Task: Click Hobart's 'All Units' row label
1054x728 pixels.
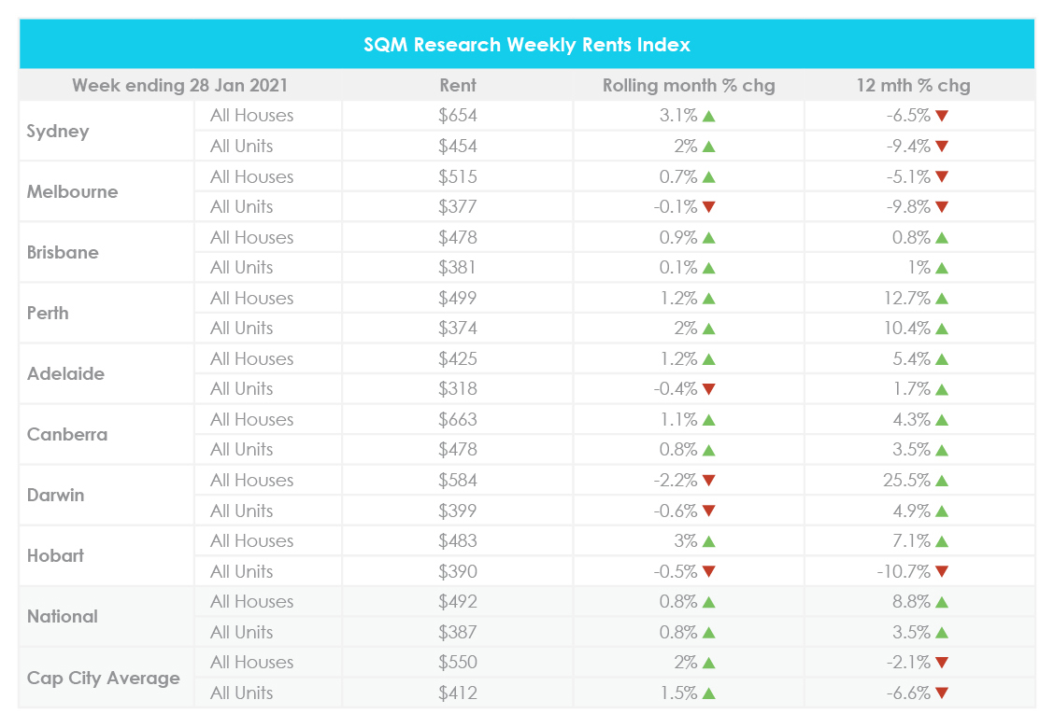Action: 241,571
